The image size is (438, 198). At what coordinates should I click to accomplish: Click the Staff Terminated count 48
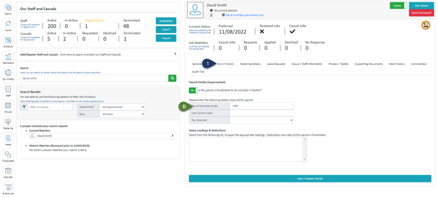pyautogui.click(x=126, y=26)
